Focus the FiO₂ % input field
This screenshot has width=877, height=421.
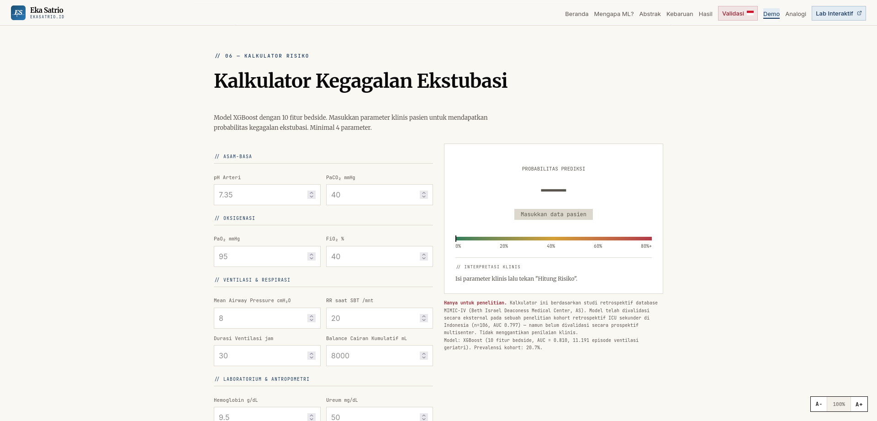pos(380,256)
